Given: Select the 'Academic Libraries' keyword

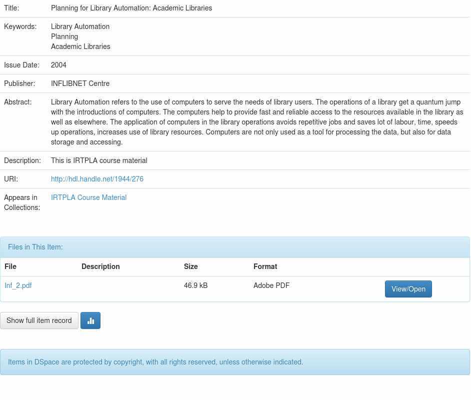Looking at the screenshot, I should point(80,46).
